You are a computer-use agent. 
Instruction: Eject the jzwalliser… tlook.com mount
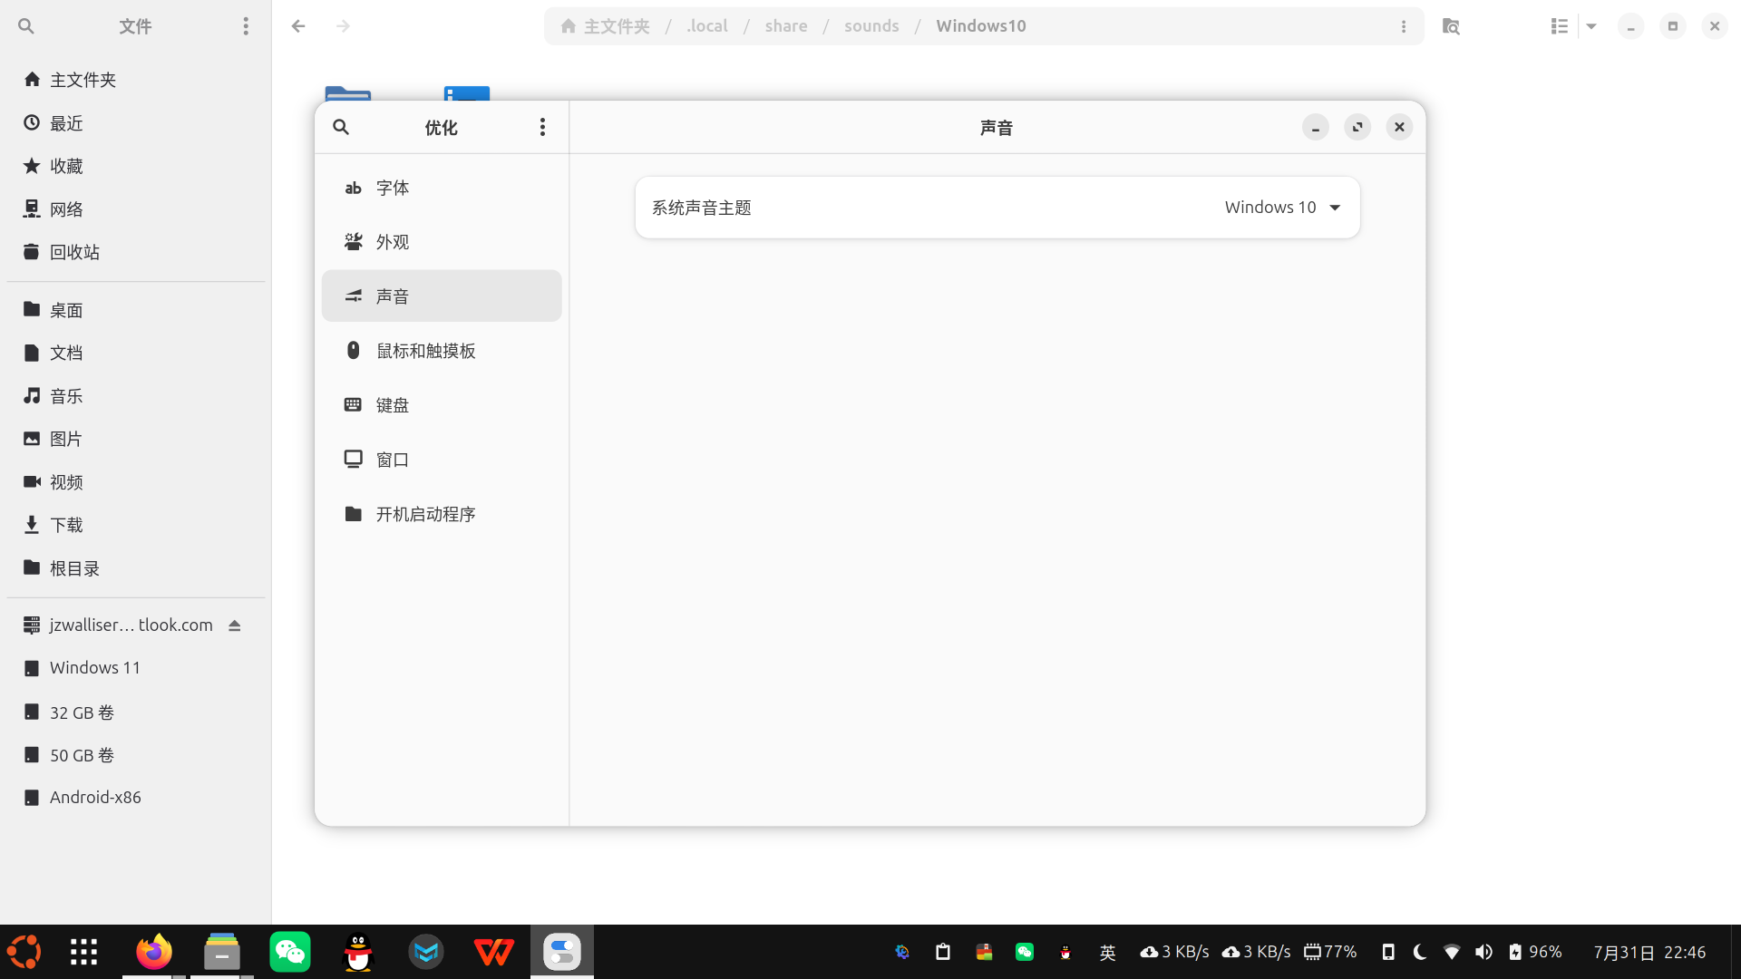tap(235, 625)
